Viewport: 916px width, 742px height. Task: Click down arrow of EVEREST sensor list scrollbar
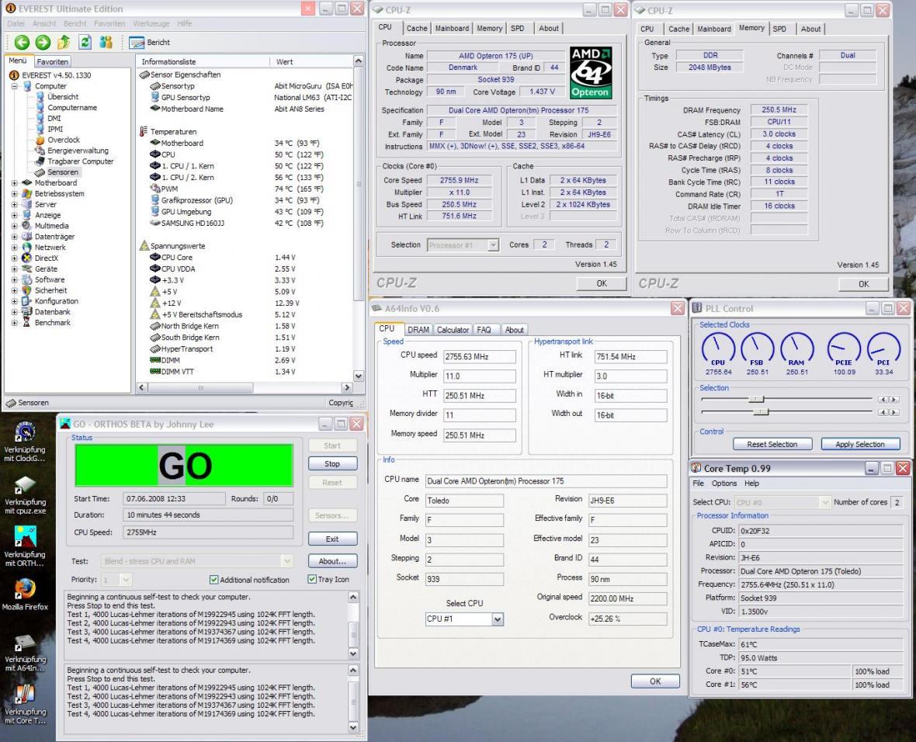[x=358, y=376]
